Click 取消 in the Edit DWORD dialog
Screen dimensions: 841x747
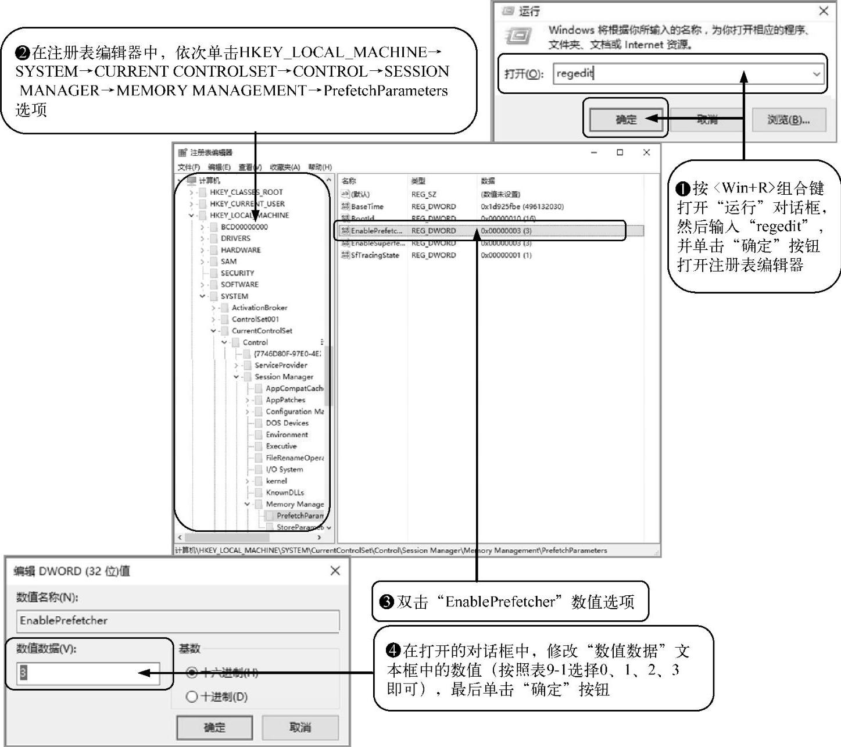[x=300, y=727]
